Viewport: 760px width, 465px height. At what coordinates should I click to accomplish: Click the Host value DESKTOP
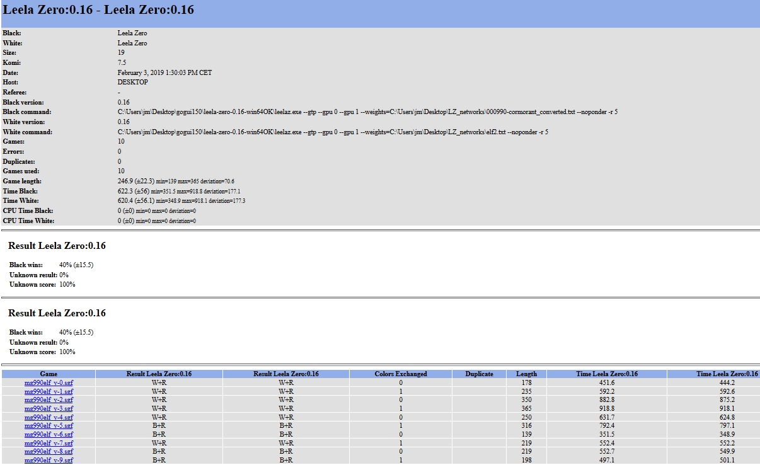[132, 83]
